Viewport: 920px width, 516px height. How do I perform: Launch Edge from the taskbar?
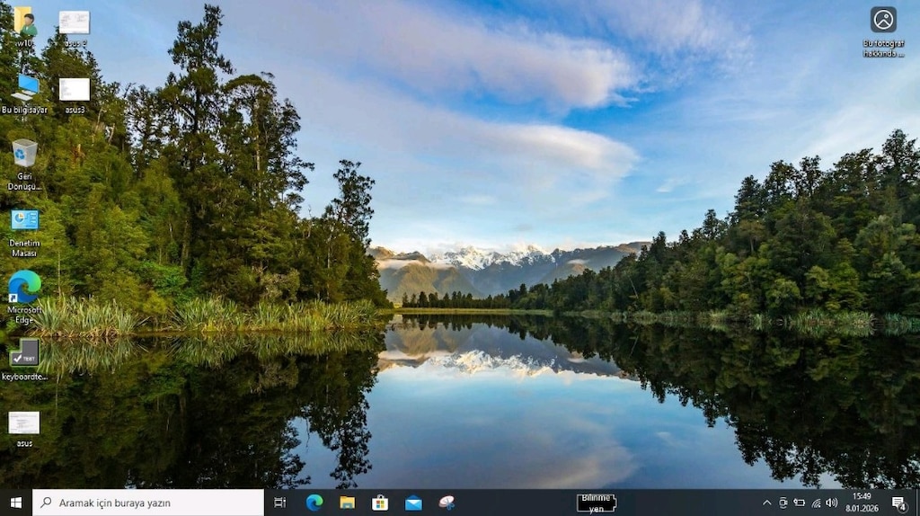tap(314, 503)
